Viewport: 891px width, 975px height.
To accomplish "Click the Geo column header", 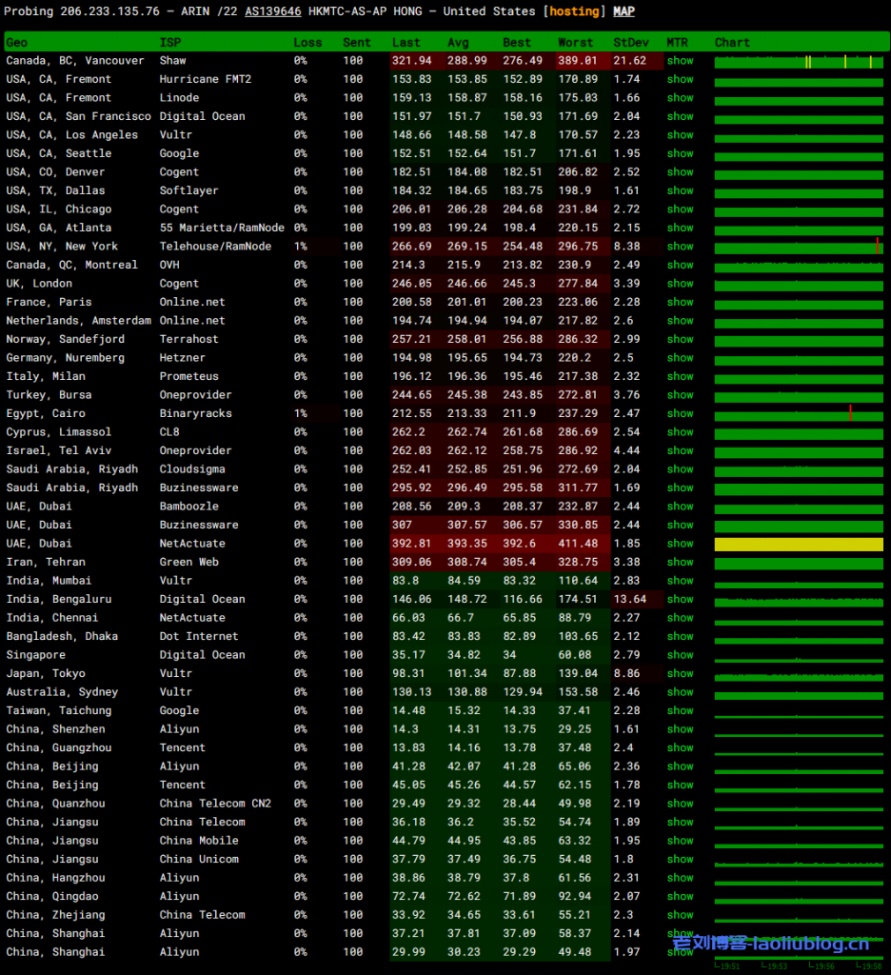I will tap(17, 43).
